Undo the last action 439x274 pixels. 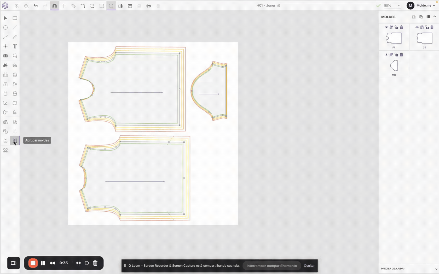[x=36, y=6]
